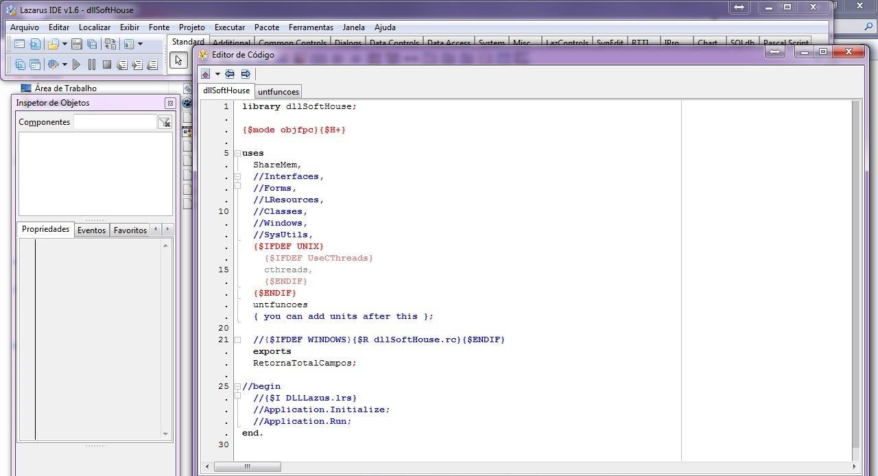The image size is (878, 476).
Task: Click the Stop debugger button
Action: point(107,64)
